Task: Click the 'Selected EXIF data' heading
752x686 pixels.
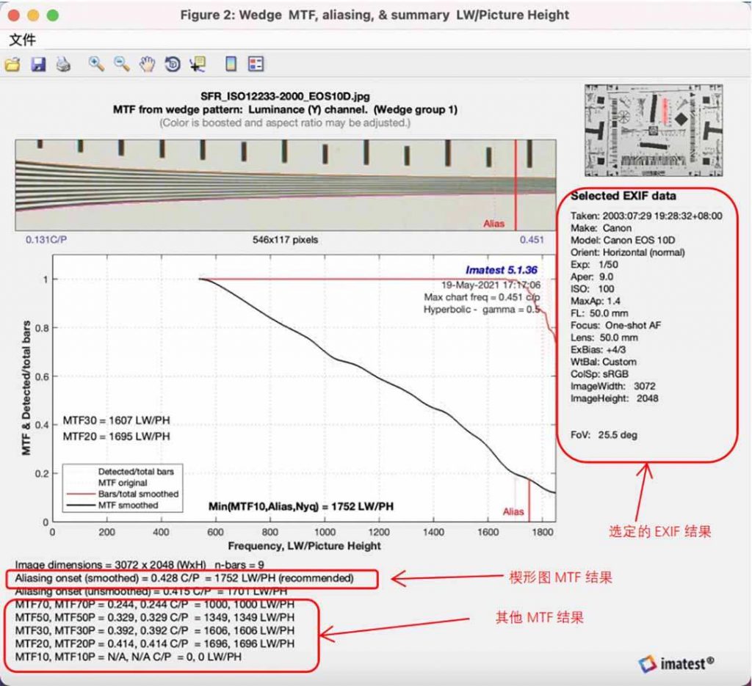Action: 623,195
